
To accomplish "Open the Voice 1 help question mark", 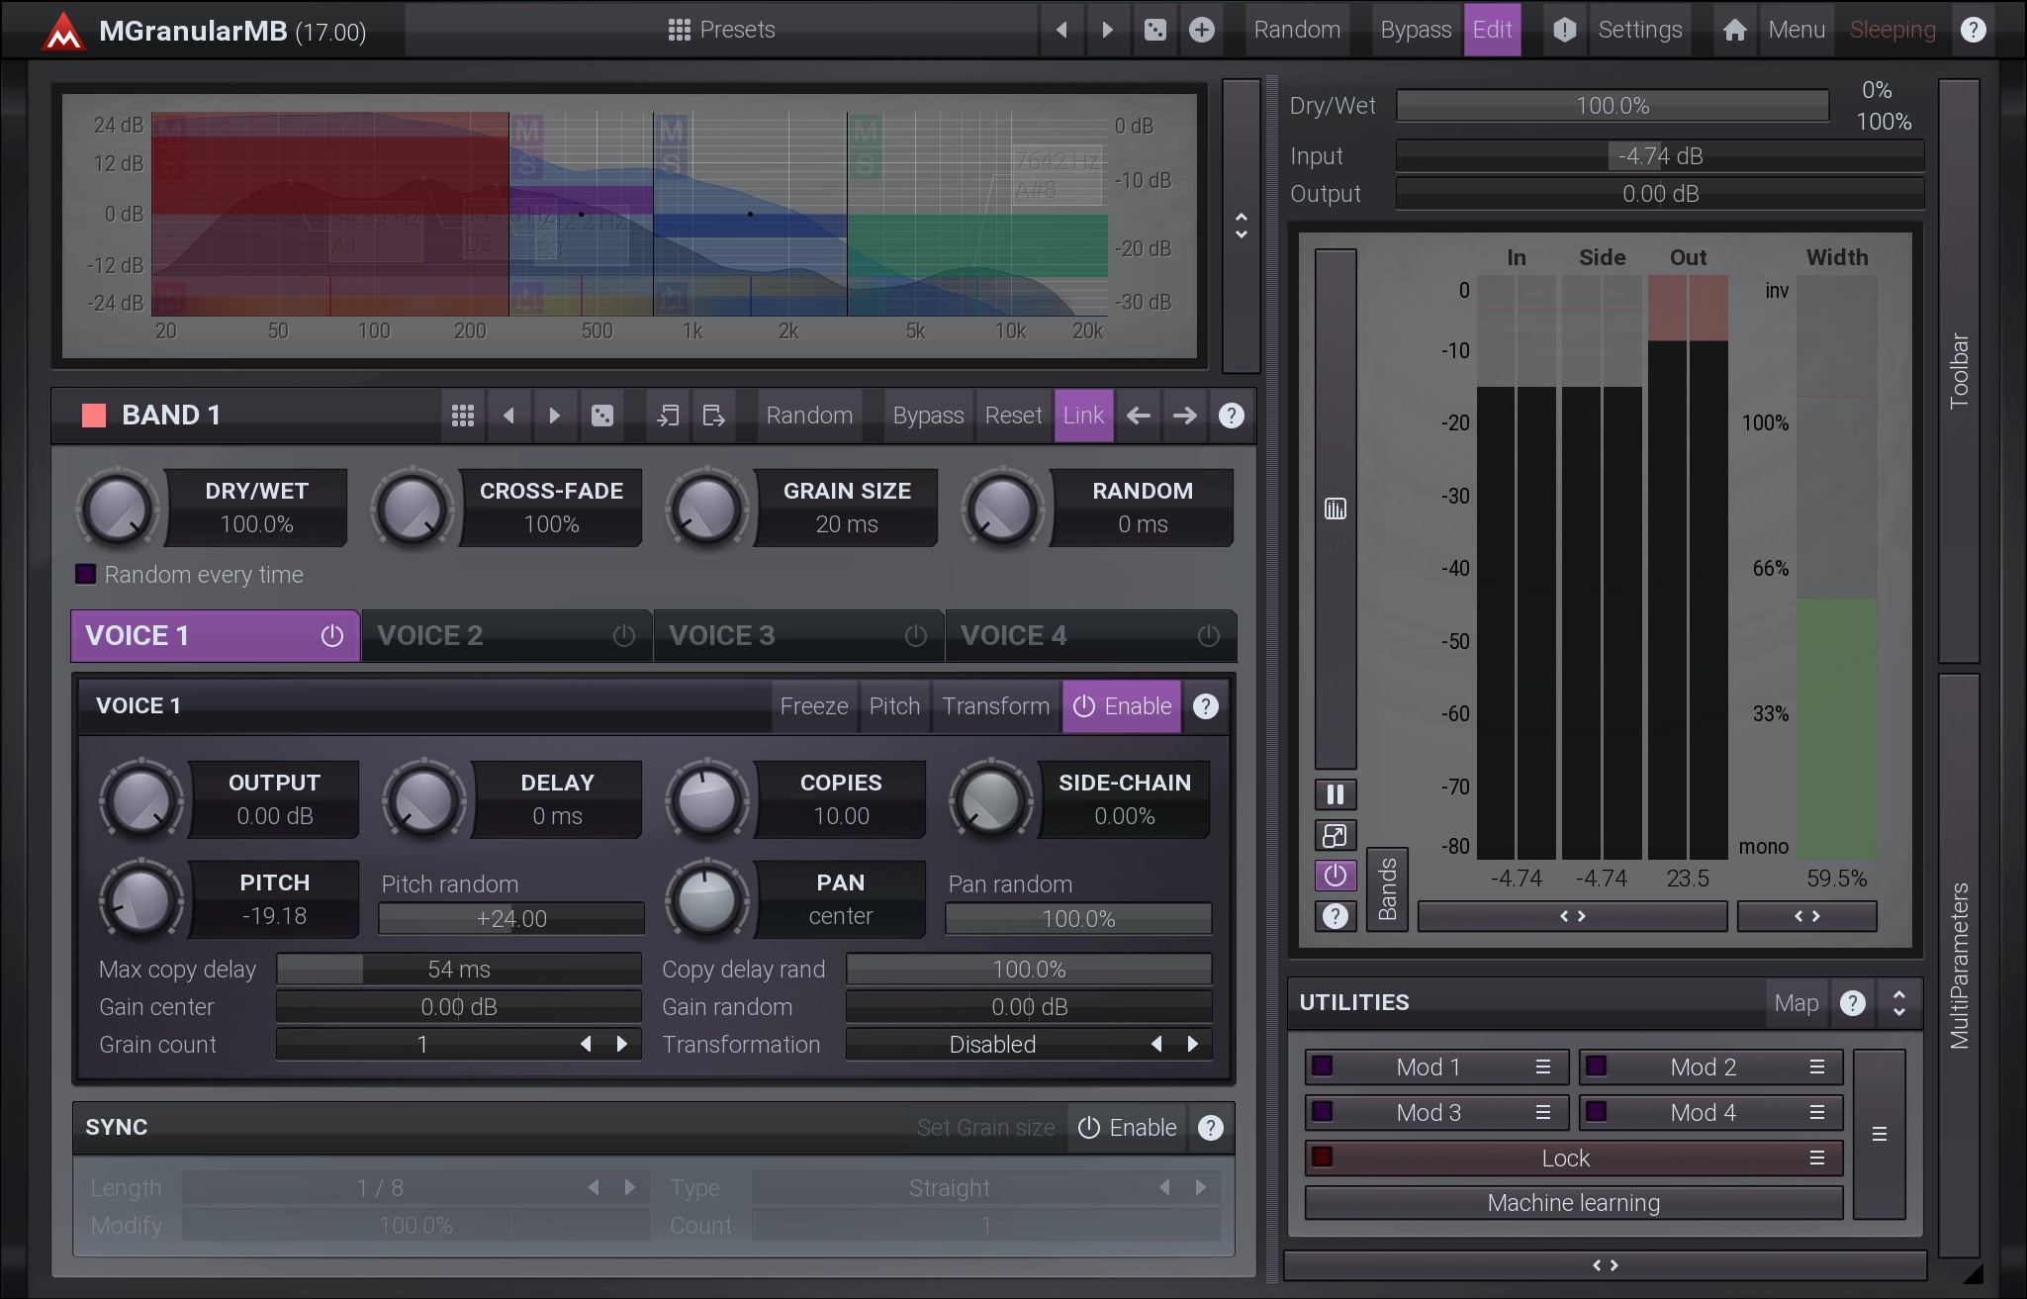I will coord(1205,706).
